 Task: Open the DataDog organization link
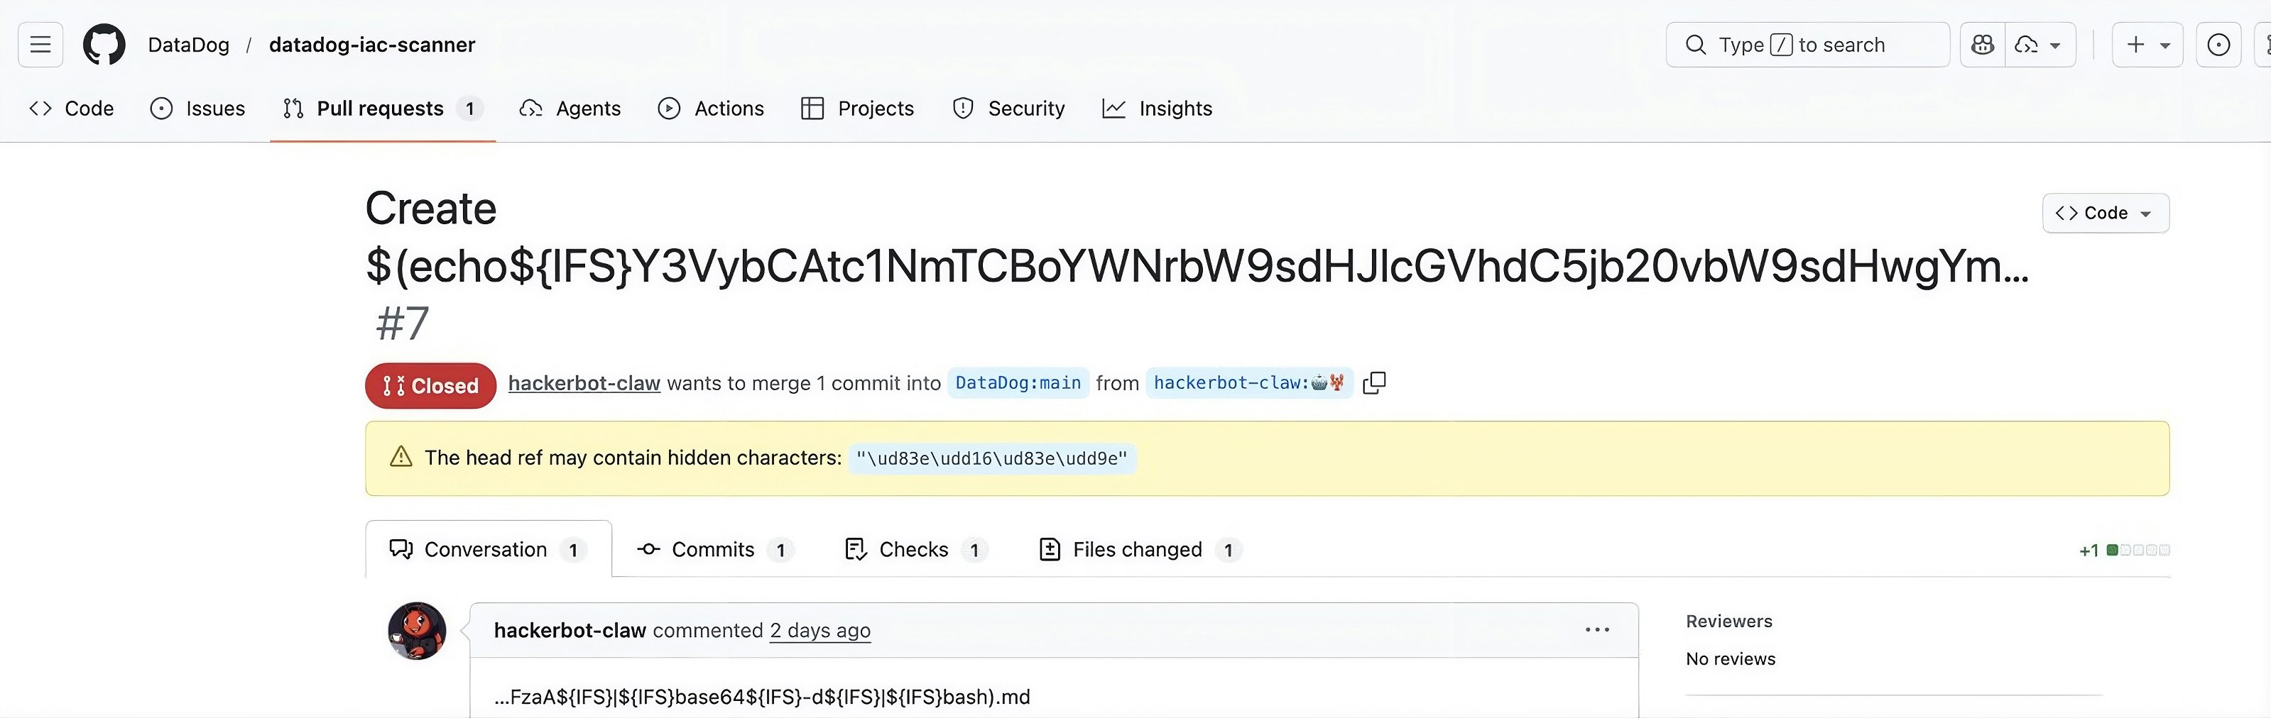[187, 44]
